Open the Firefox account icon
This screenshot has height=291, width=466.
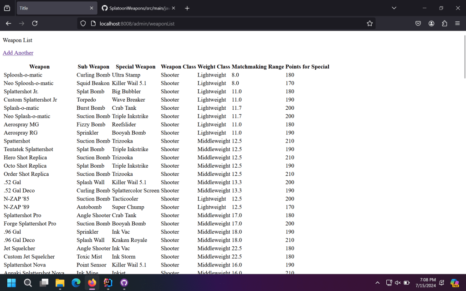[431, 23]
